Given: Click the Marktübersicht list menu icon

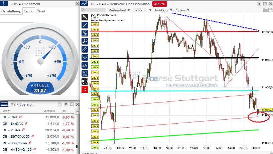Looking at the screenshot, I should click(4, 104).
